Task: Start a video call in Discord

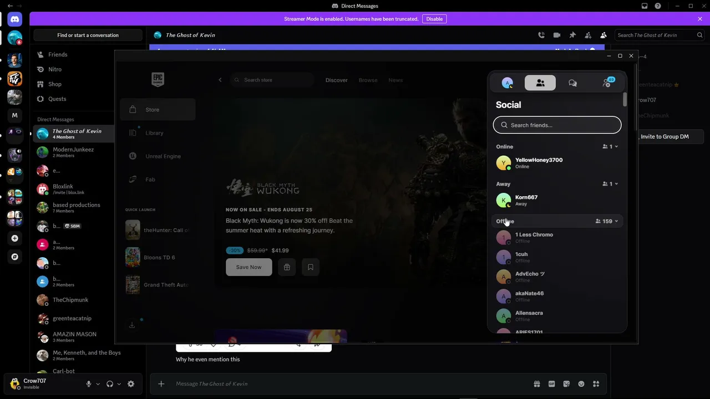Action: (x=557, y=35)
